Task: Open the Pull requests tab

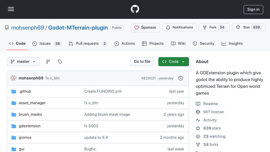Action: (x=88, y=43)
